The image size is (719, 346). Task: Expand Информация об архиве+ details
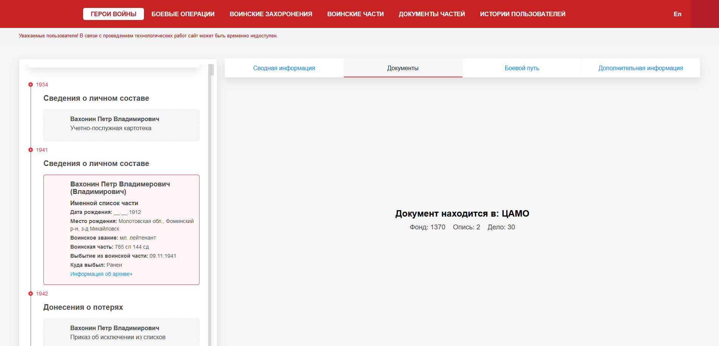tap(101, 274)
